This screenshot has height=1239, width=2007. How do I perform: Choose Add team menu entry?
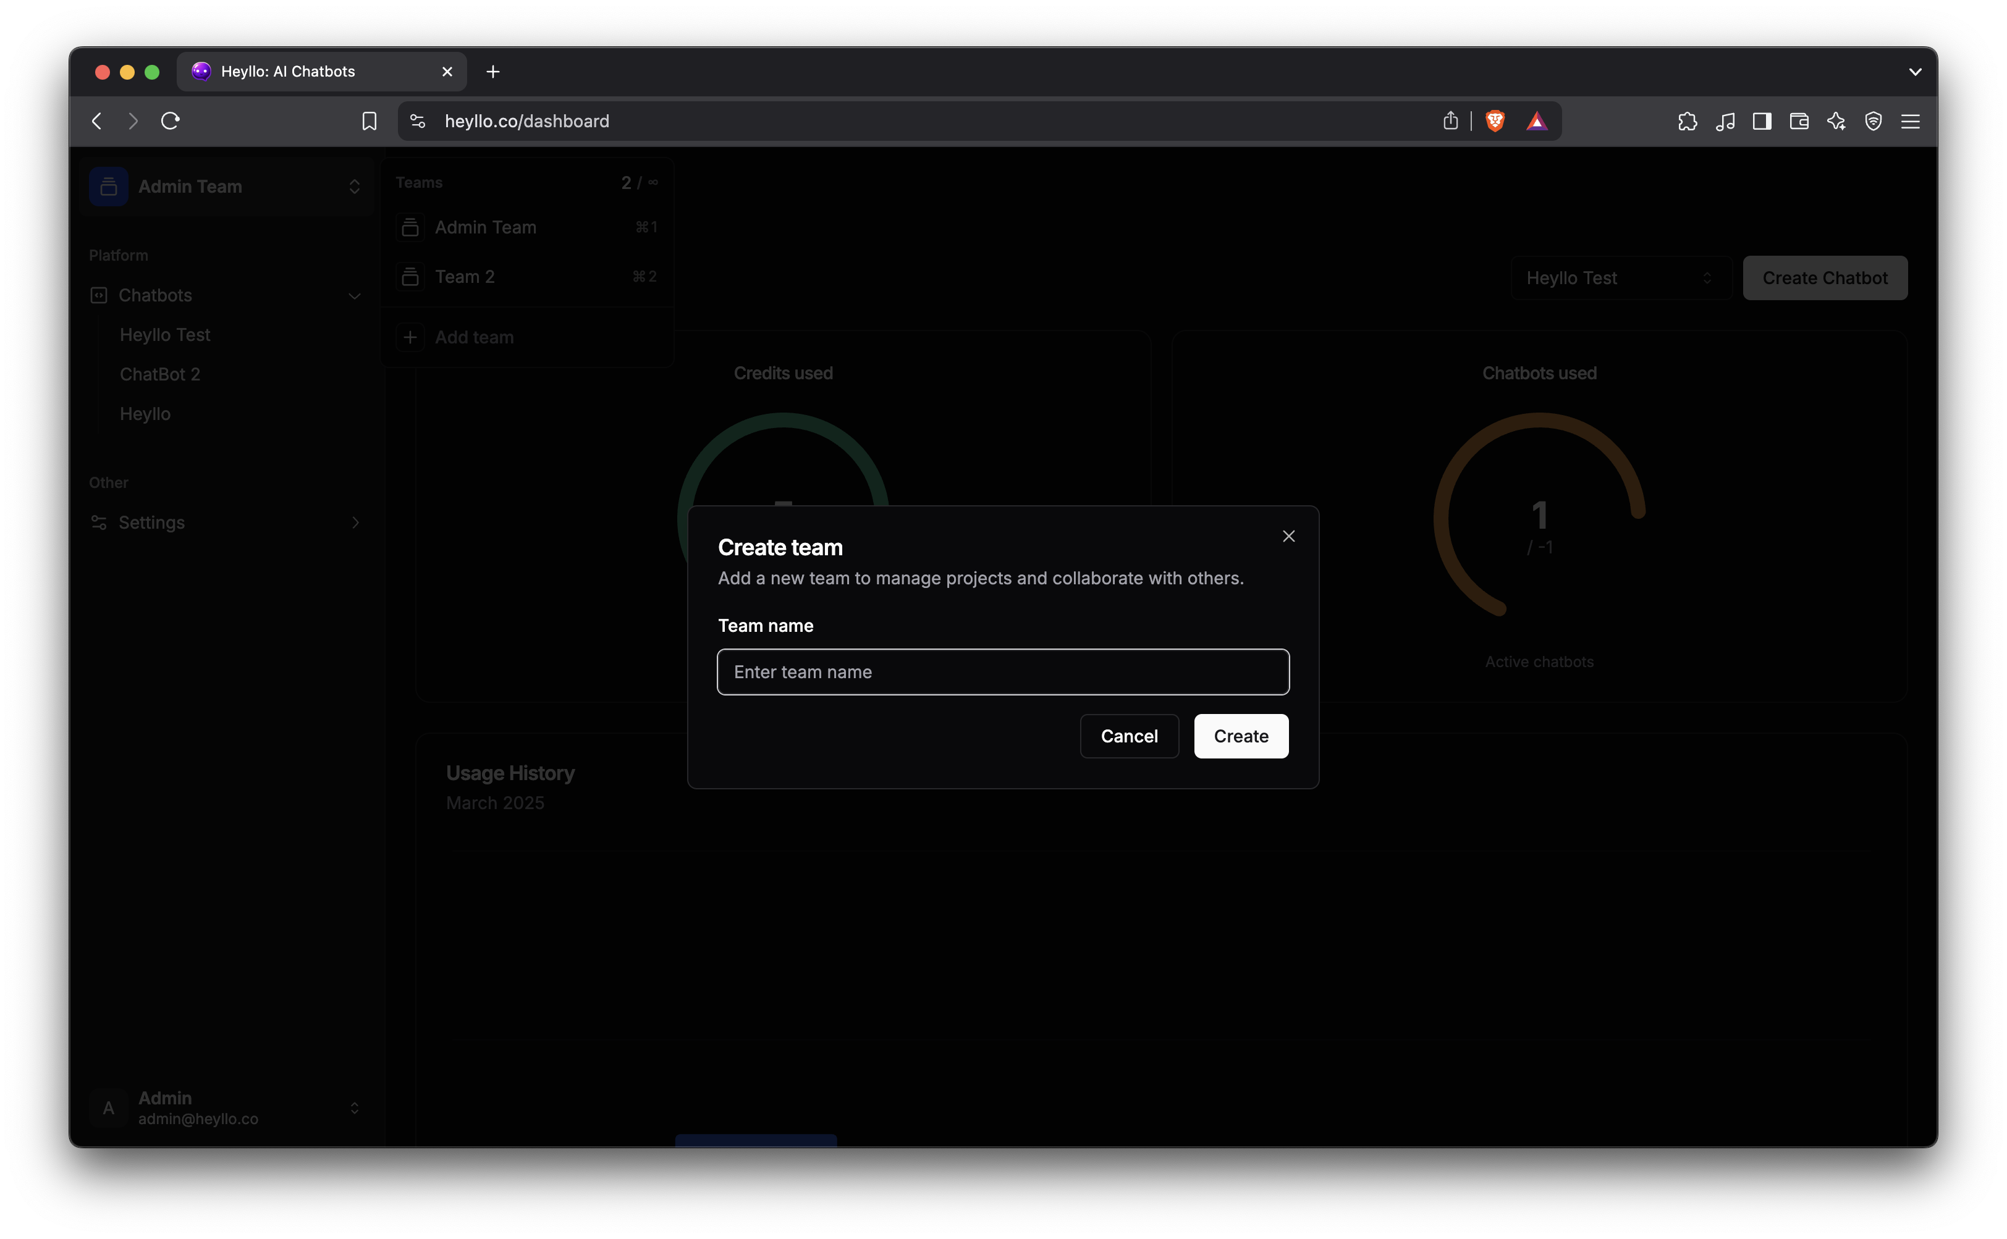(x=526, y=338)
